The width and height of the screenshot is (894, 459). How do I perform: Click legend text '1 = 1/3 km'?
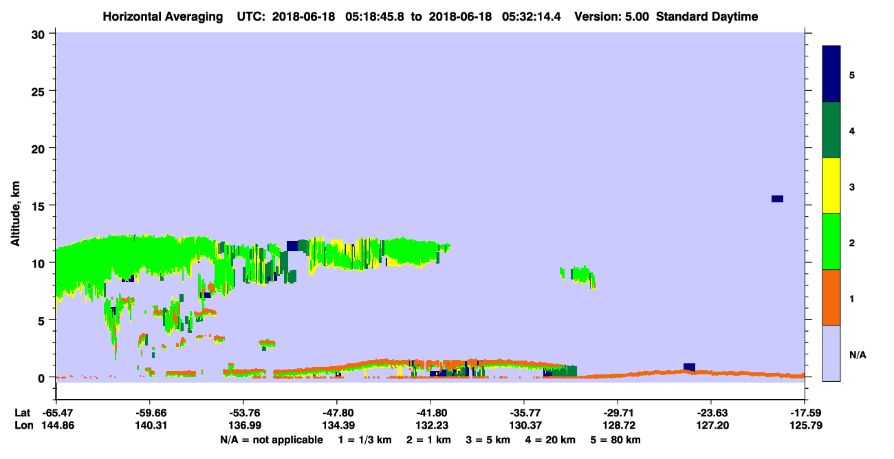(x=365, y=440)
